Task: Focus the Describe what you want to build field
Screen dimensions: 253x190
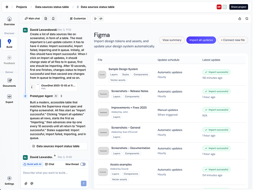Action: [x=55, y=173]
